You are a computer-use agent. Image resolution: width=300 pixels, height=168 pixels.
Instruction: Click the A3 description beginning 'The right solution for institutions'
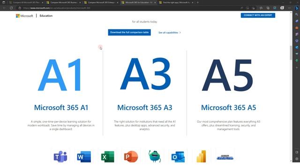(x=145, y=126)
